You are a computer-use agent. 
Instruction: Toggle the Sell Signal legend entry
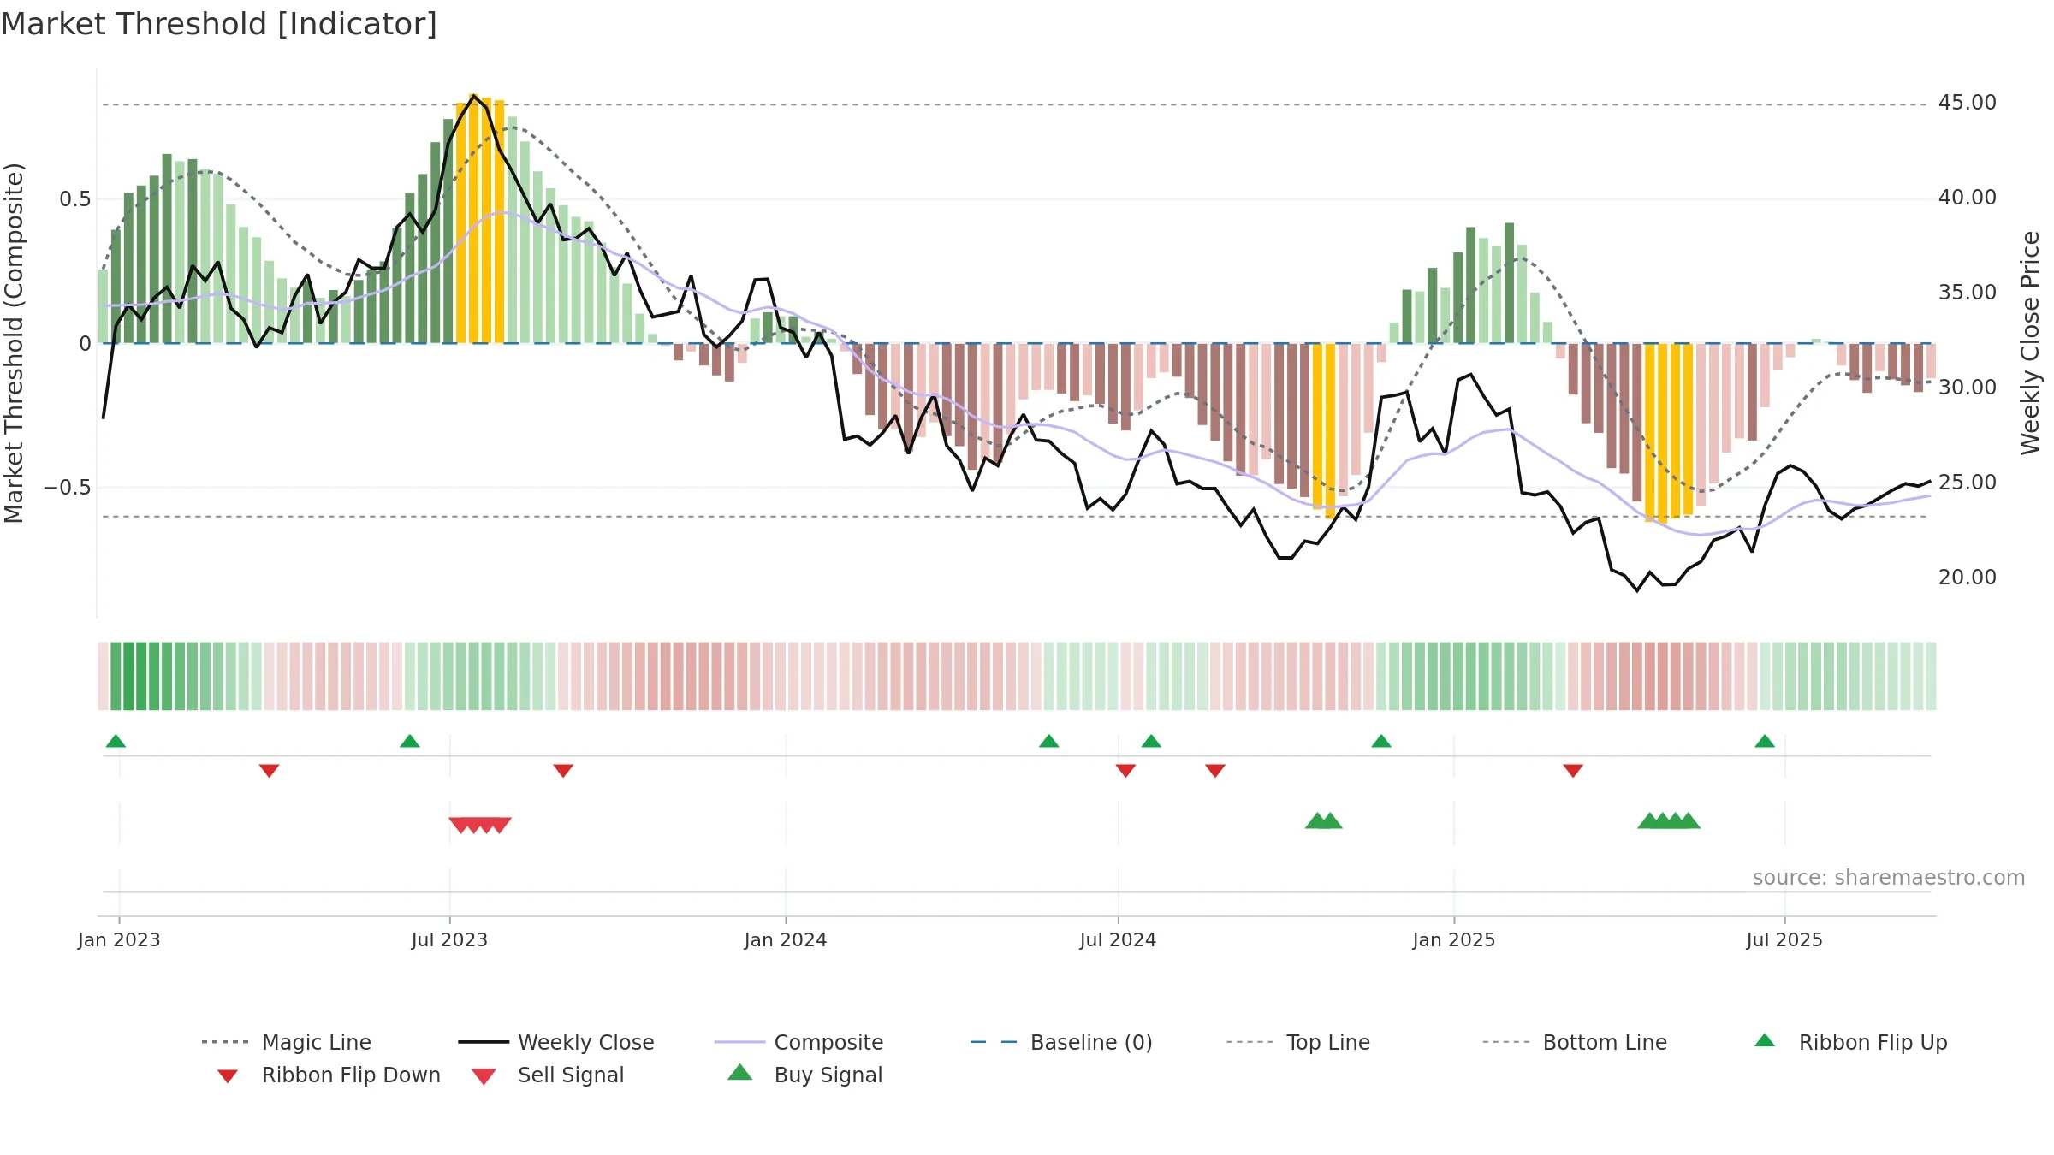click(x=548, y=1075)
